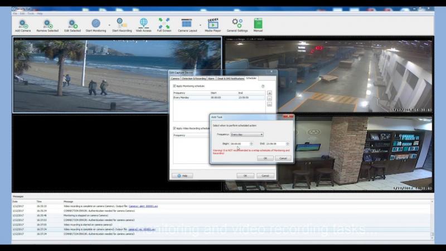Screen dimensions: 446x251
Task: Toggle Apply Monitoring schedule checkbox
Action: (174, 86)
